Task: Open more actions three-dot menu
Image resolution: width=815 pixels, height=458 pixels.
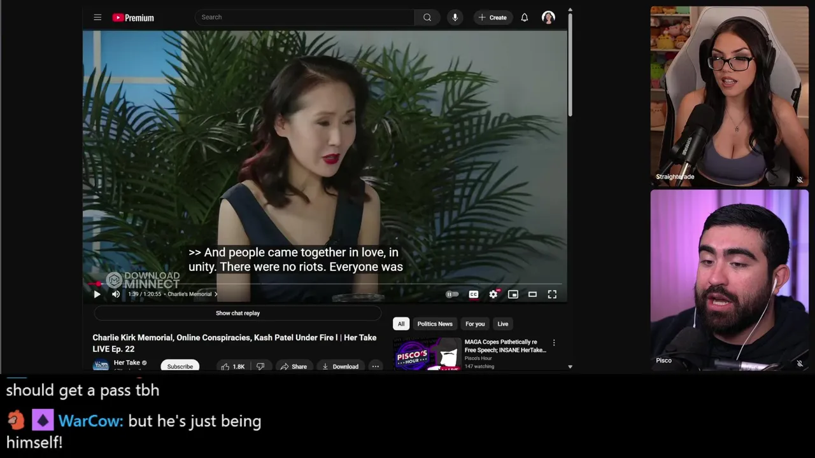Action: pos(375,366)
